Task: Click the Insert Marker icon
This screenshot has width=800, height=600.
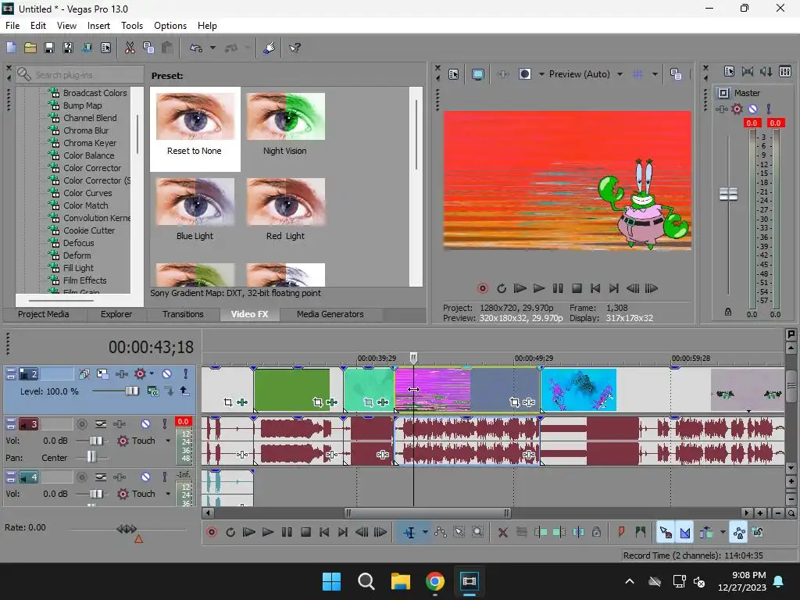Action: point(621,533)
